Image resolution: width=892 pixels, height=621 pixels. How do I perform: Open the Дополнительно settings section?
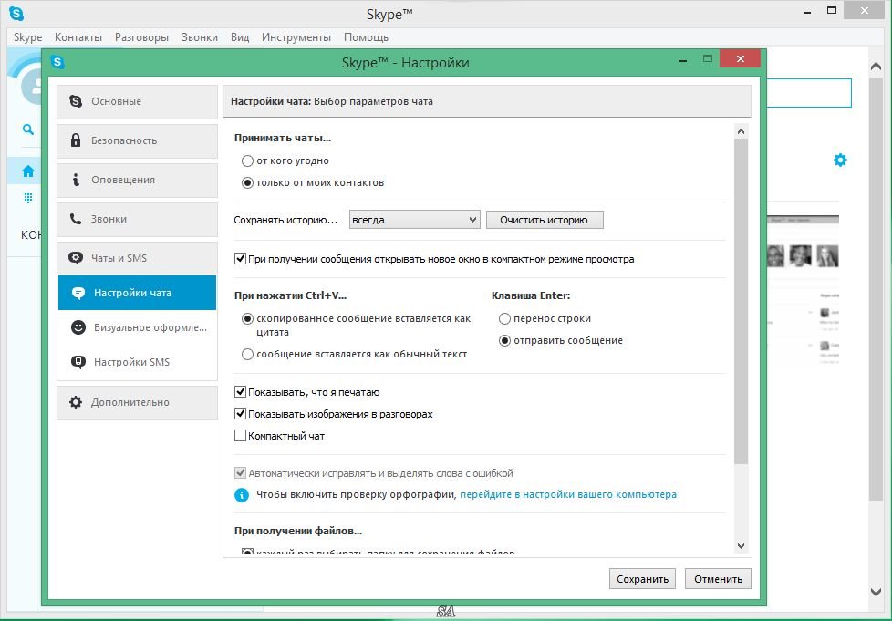[137, 403]
